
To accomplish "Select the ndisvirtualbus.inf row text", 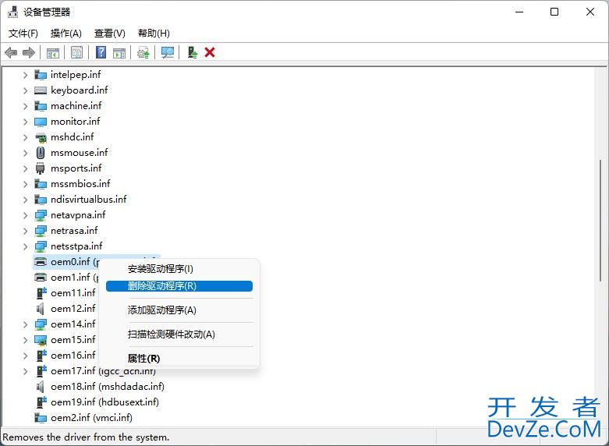I will pyautogui.click(x=89, y=200).
